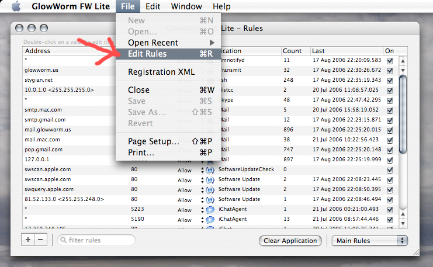Image resolution: width=433 pixels, height=267 pixels.
Task: Choose Page Setup… menu item
Action: click(168, 141)
